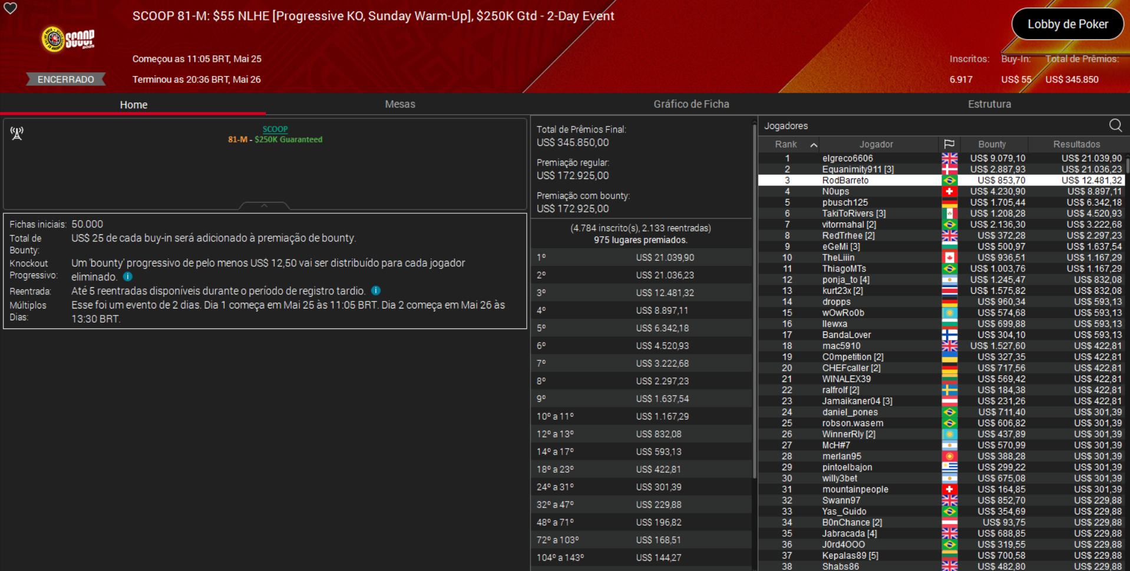The height and width of the screenshot is (571, 1130).
Task: Click the SCOOP logo
Action: coord(68,39)
